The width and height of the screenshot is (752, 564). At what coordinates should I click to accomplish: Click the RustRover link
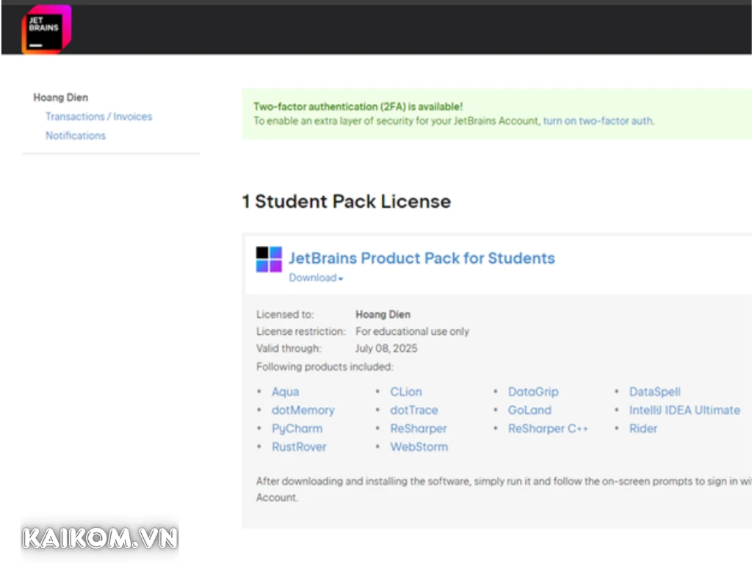tap(299, 447)
